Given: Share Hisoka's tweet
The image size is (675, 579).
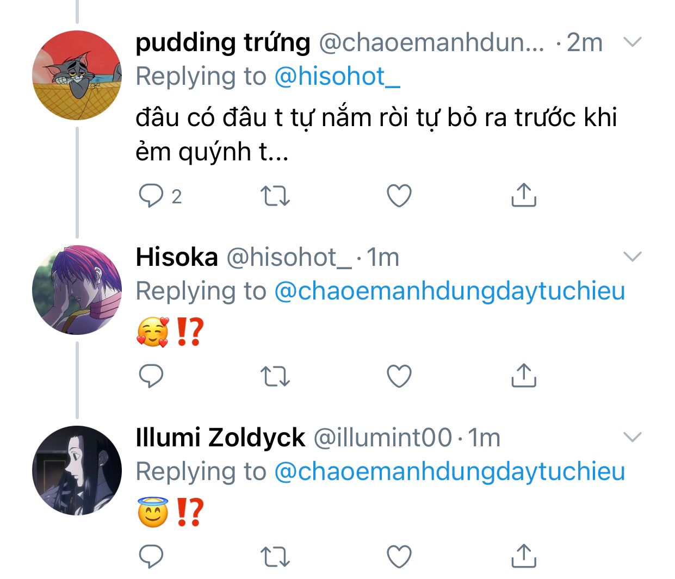Looking at the screenshot, I should [x=523, y=375].
